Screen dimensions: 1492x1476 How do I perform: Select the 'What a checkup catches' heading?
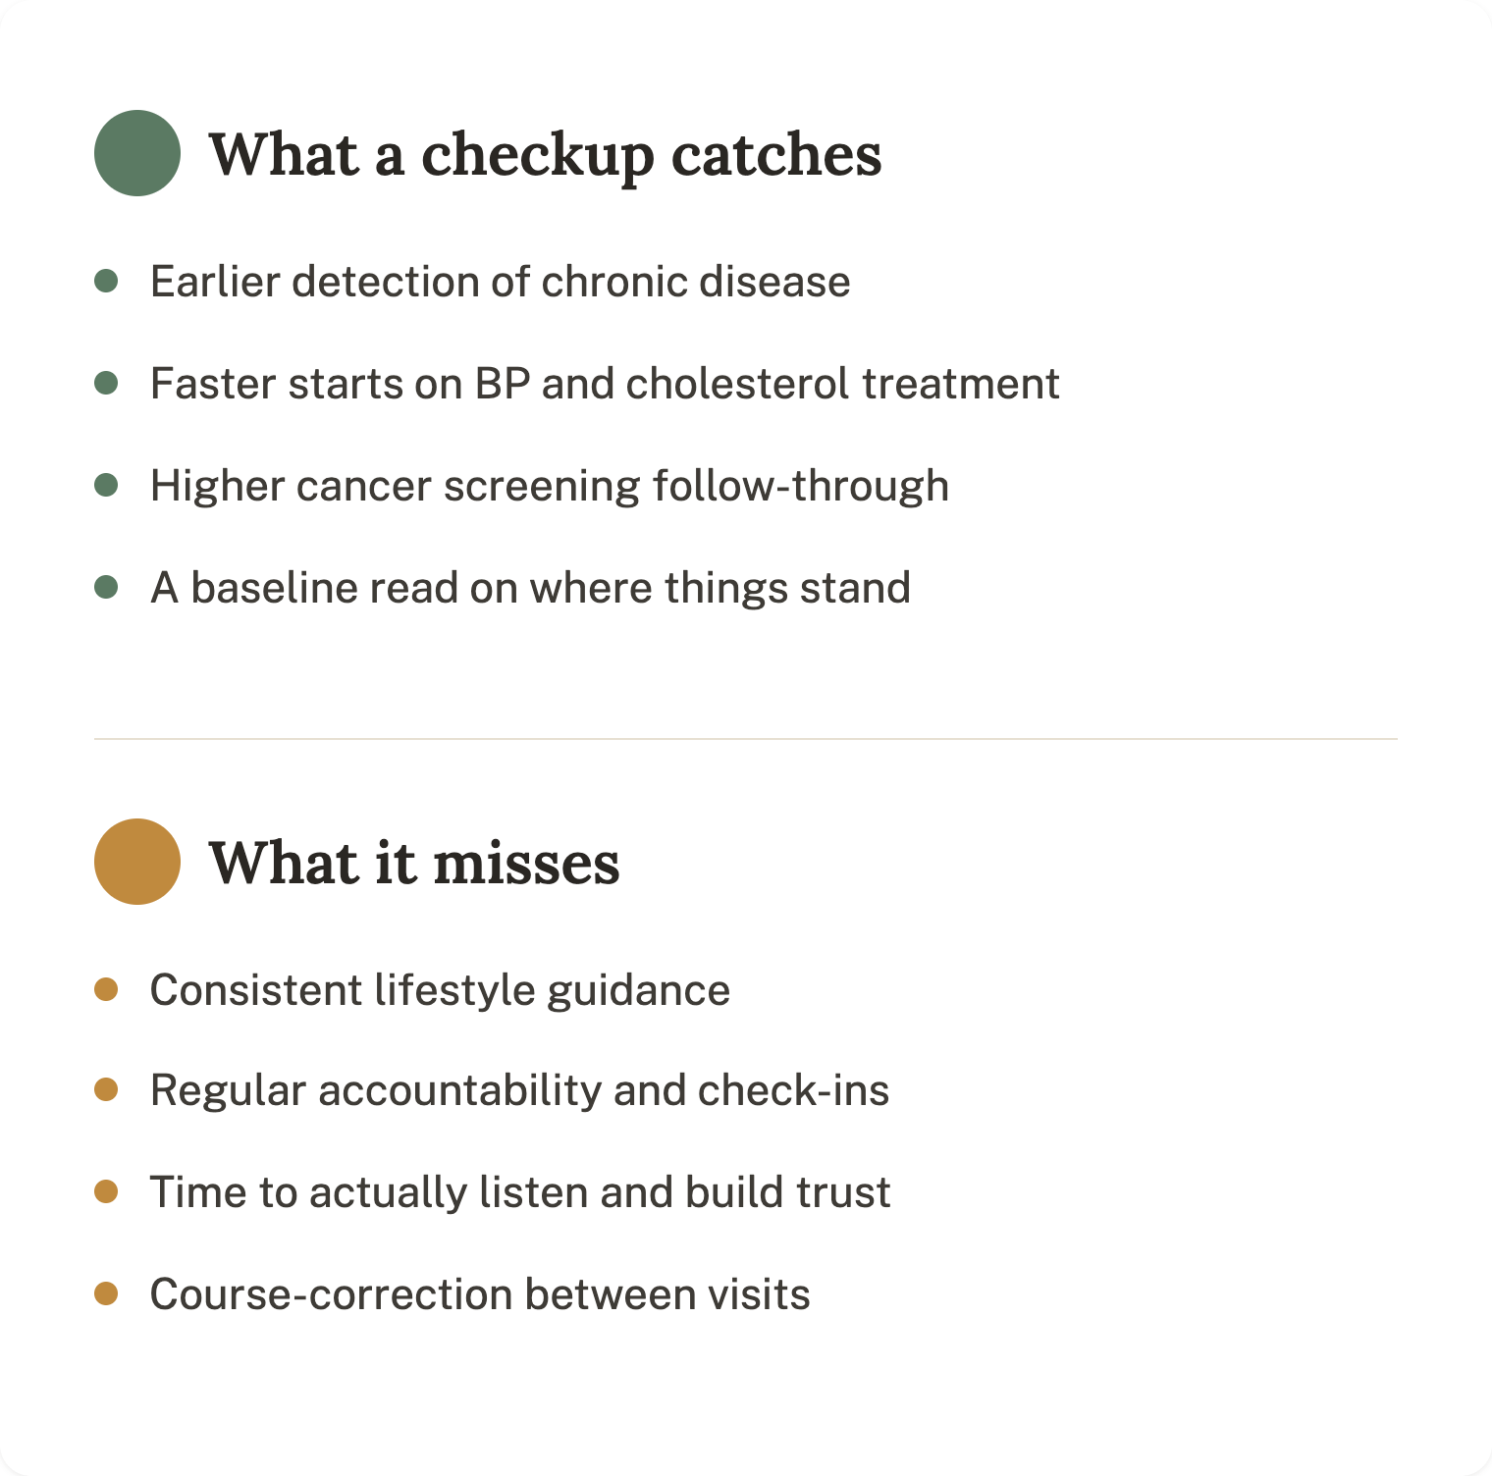pyautogui.click(x=546, y=155)
